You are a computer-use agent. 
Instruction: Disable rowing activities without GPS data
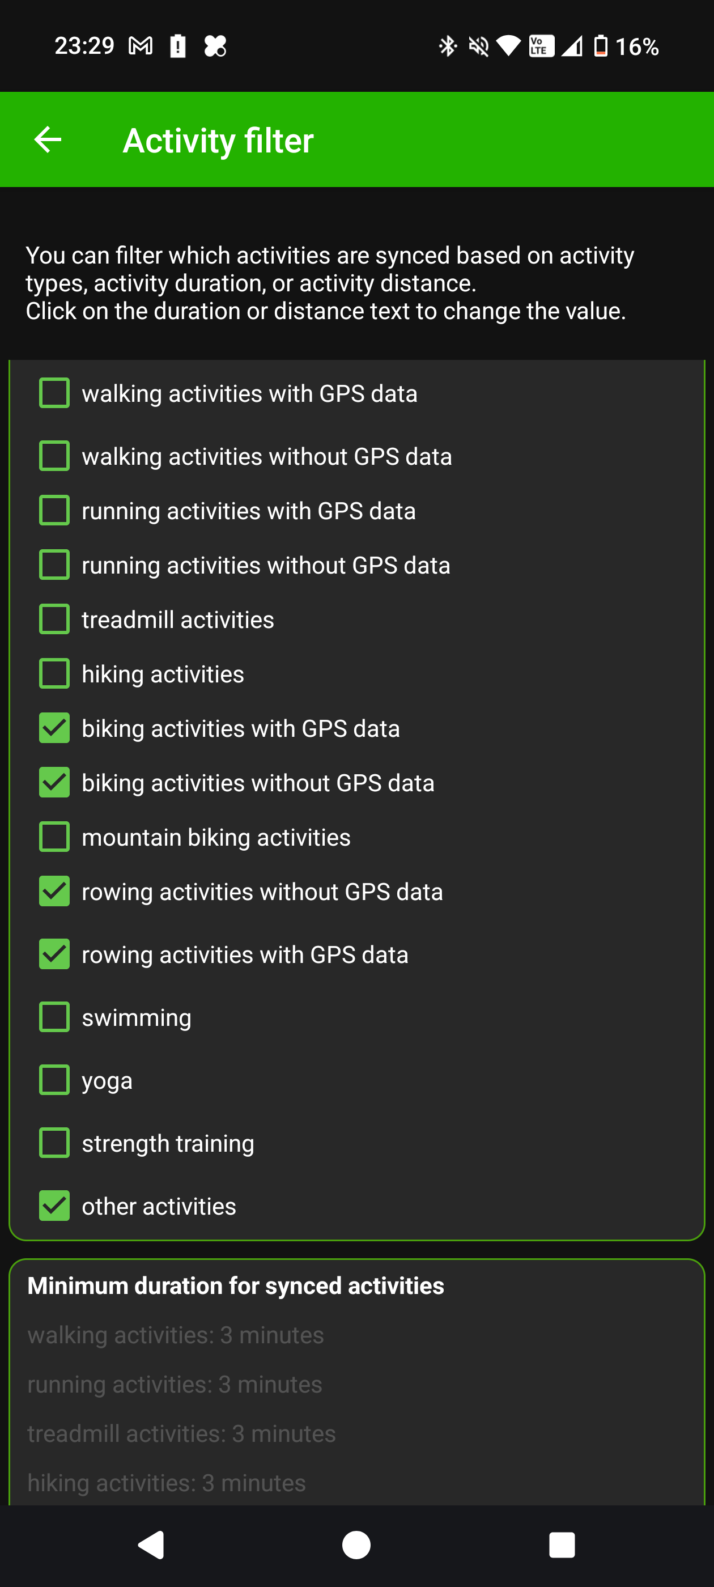point(54,892)
